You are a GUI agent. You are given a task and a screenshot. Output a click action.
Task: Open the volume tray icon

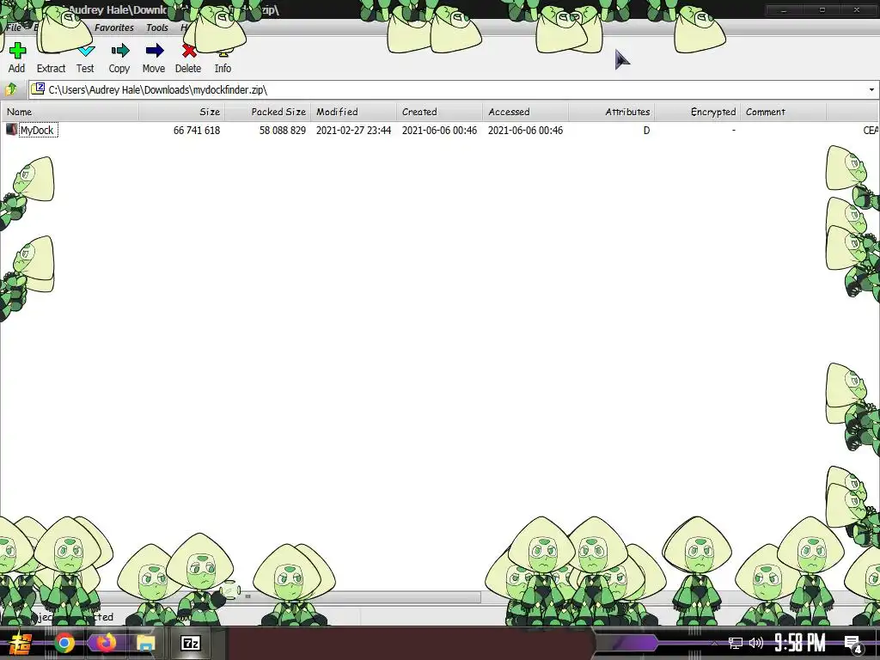coord(756,643)
